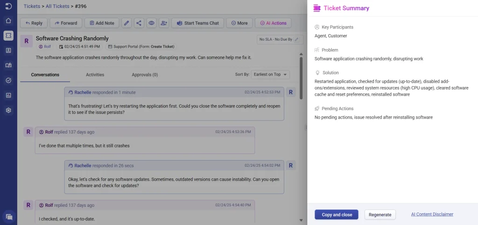Expand the More dropdown
The image size is (478, 225).
pos(239,23)
